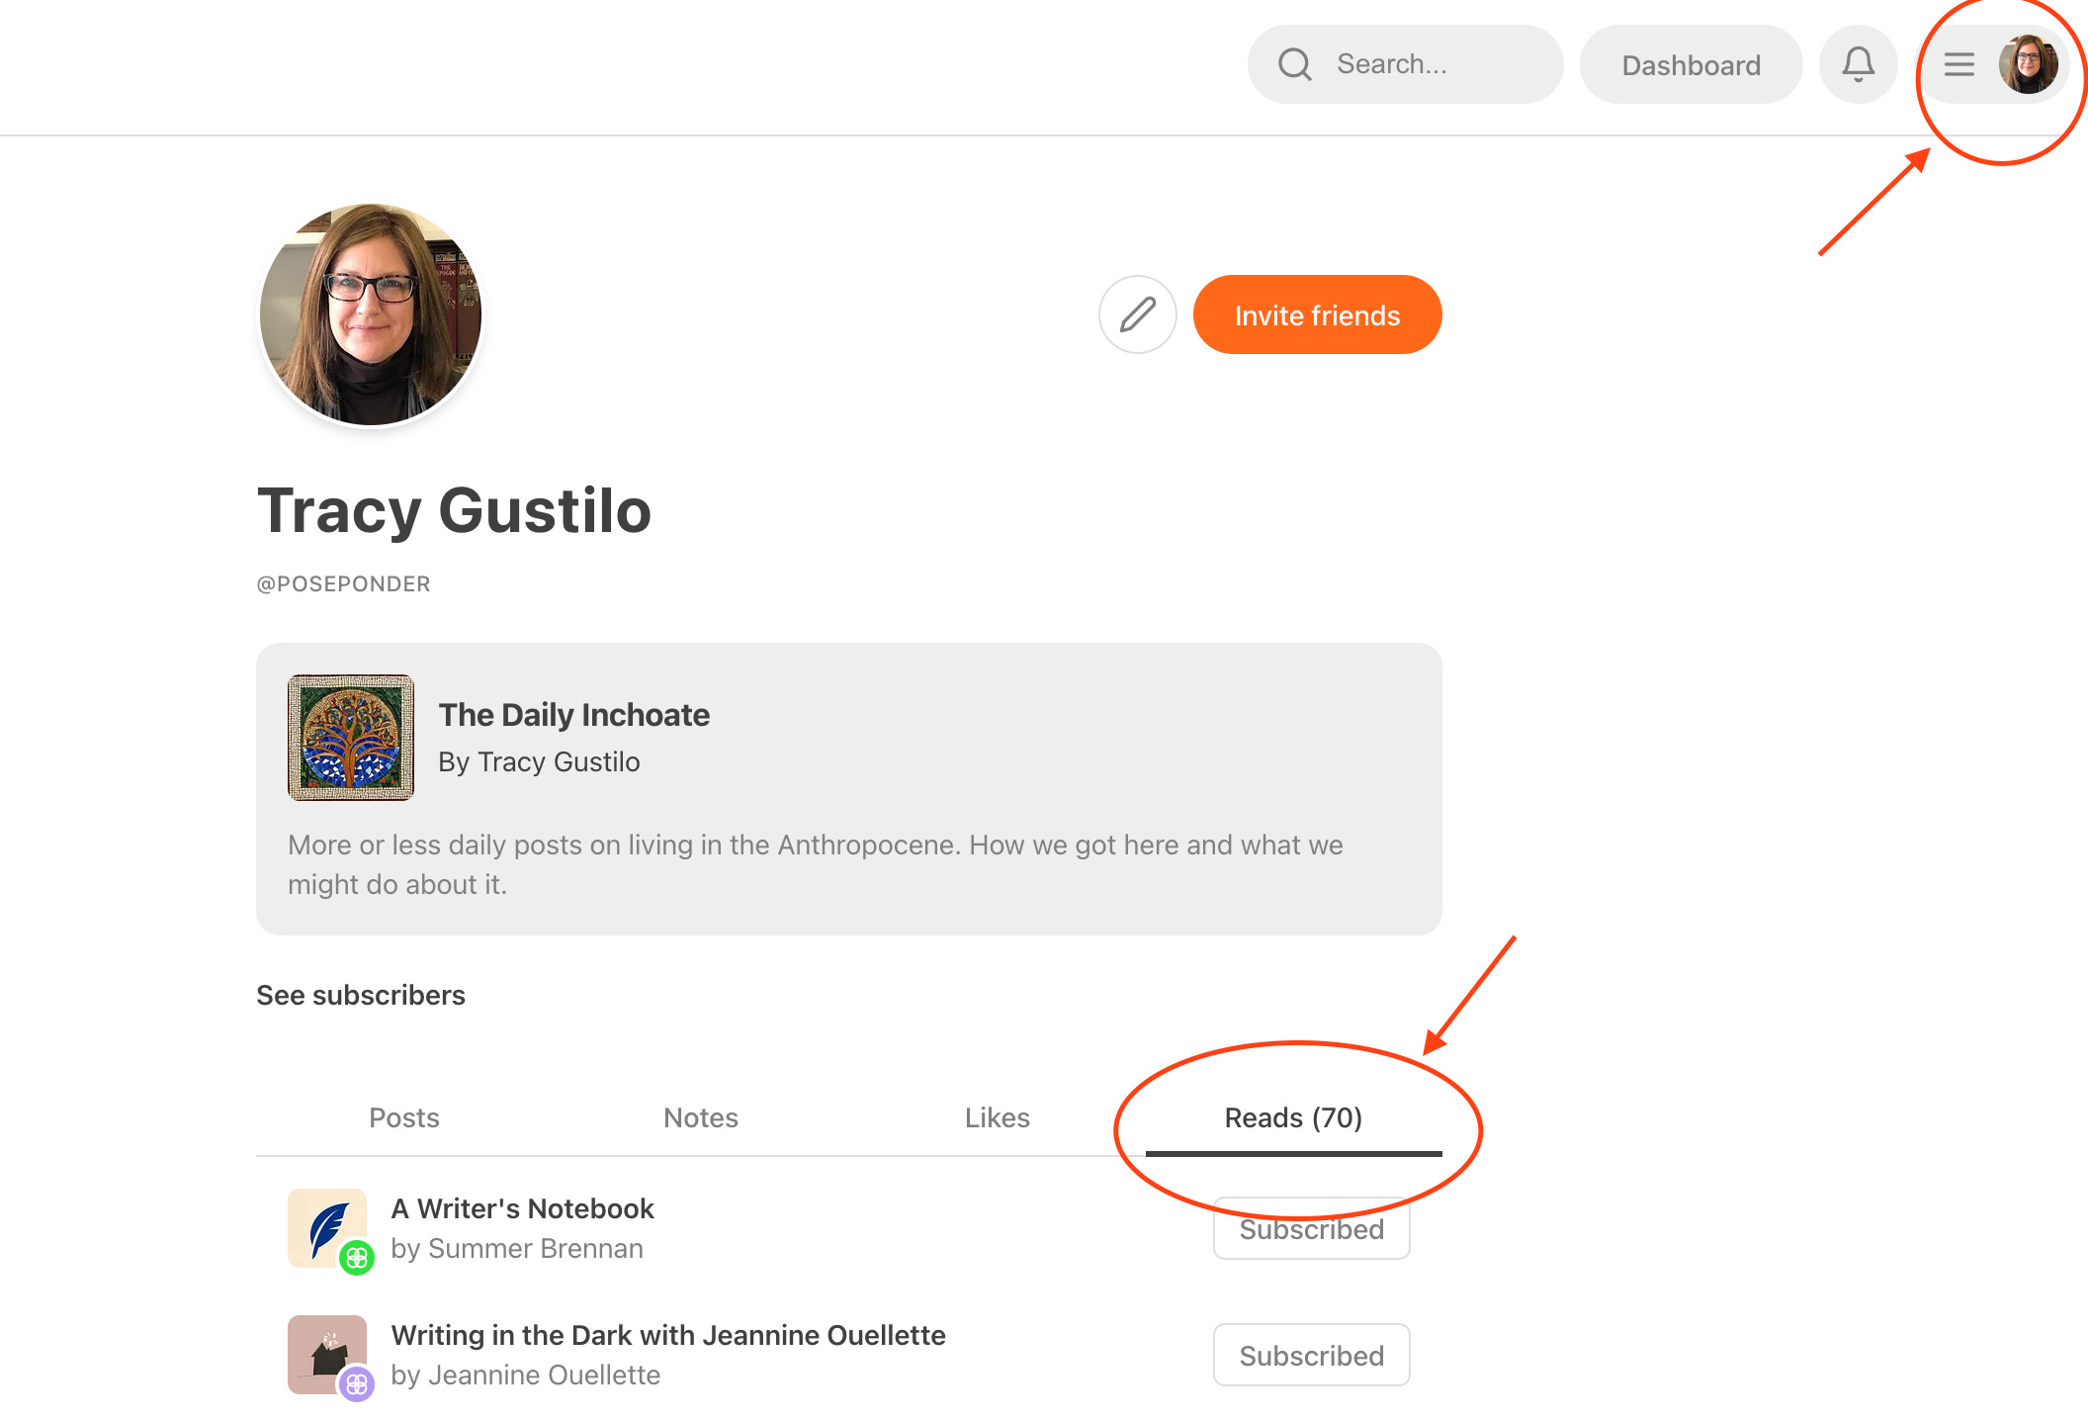Open The Daily Inchoate mosaic tree logo
This screenshot has height=1422, width=2088.
pos(351,738)
